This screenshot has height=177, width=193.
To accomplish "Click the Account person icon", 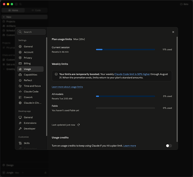I will point(20,52).
